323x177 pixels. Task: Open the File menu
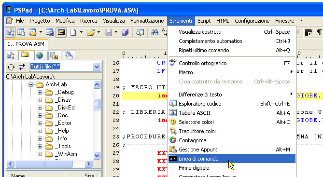[x=20, y=21]
